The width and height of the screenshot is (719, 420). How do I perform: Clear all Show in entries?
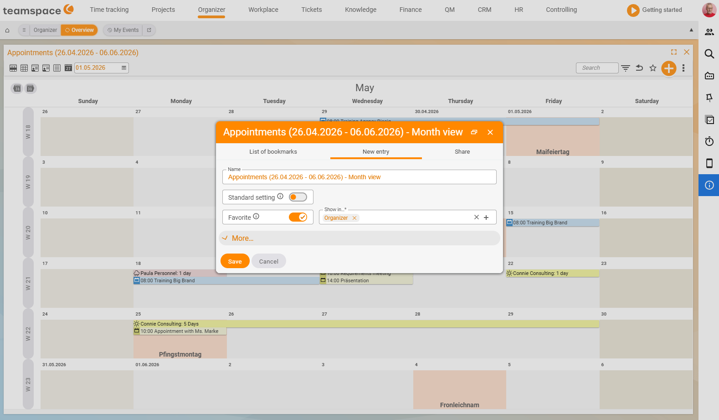pos(477,218)
